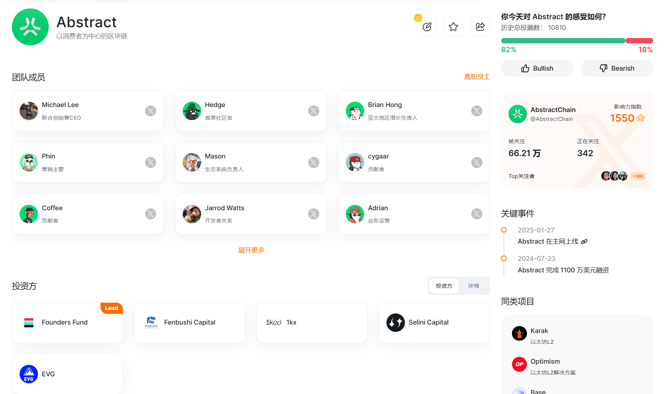
Task: Click Hedge's avatar image
Action: coord(192,111)
